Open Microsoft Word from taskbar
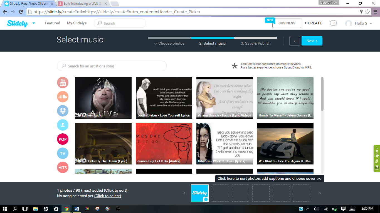 pyautogui.click(x=77, y=209)
